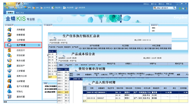Open the 窗口 menu
This screenshot has height=105, width=191.
click(x=154, y=4)
